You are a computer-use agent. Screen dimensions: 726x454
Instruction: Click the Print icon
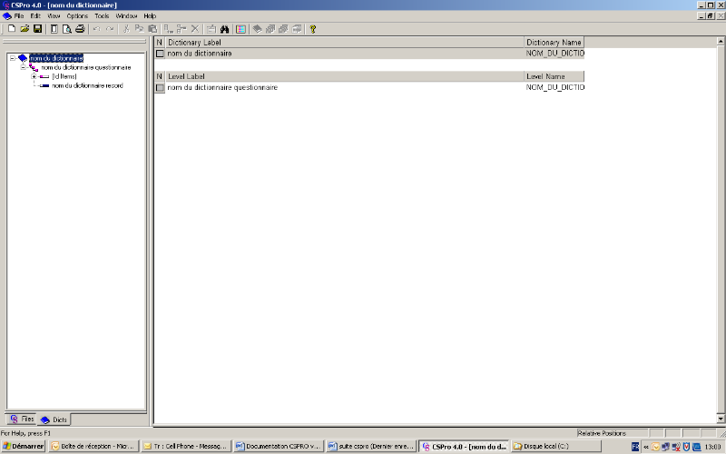click(x=80, y=29)
